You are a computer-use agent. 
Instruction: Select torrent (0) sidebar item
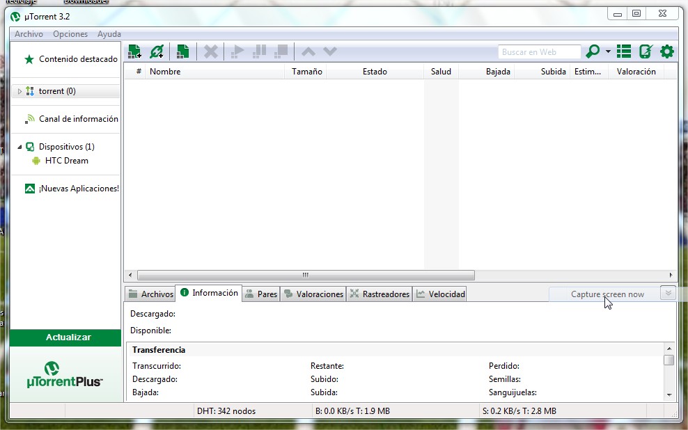57,91
